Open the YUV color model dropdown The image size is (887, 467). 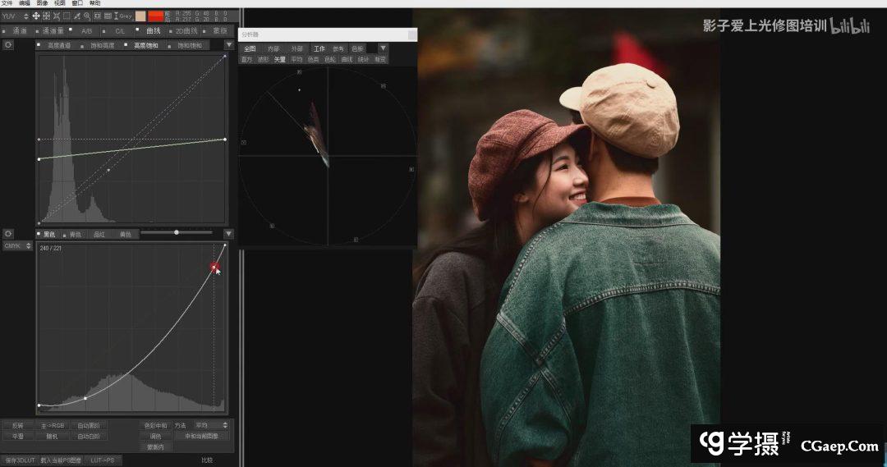tap(15, 16)
